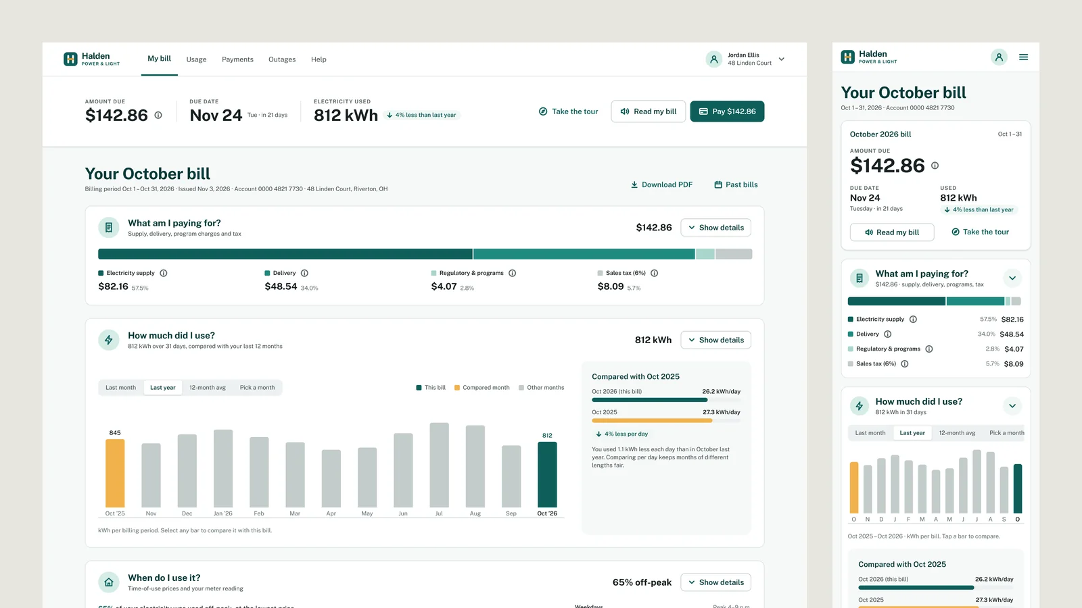Click Jordan Ellis avatar icon in desktop header

713,59
